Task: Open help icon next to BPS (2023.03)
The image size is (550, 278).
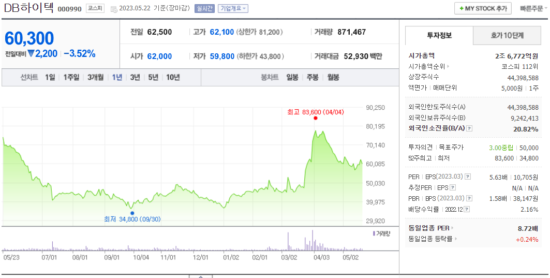Action: coord(469,198)
